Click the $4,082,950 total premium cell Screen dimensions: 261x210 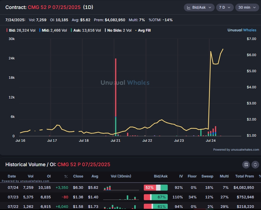click(244, 188)
